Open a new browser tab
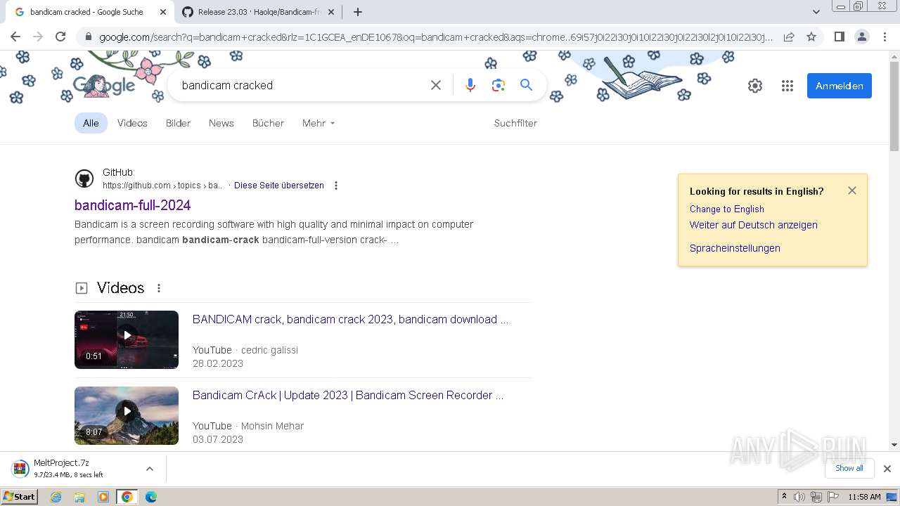900x506 pixels. [x=358, y=12]
